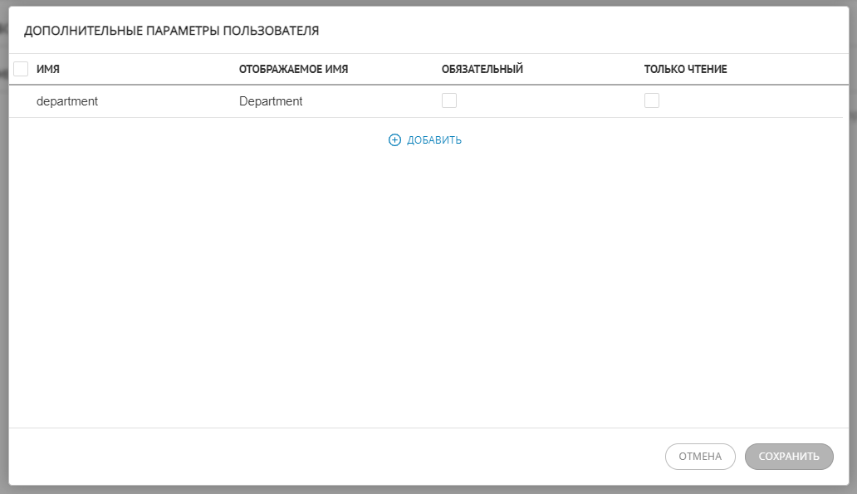
Task: Tick the select-all checkbox in the header
Action: (x=22, y=69)
